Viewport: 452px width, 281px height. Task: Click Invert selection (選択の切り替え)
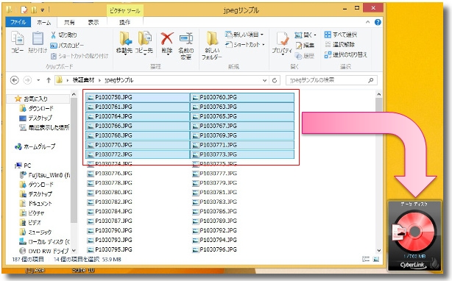[x=346, y=54]
